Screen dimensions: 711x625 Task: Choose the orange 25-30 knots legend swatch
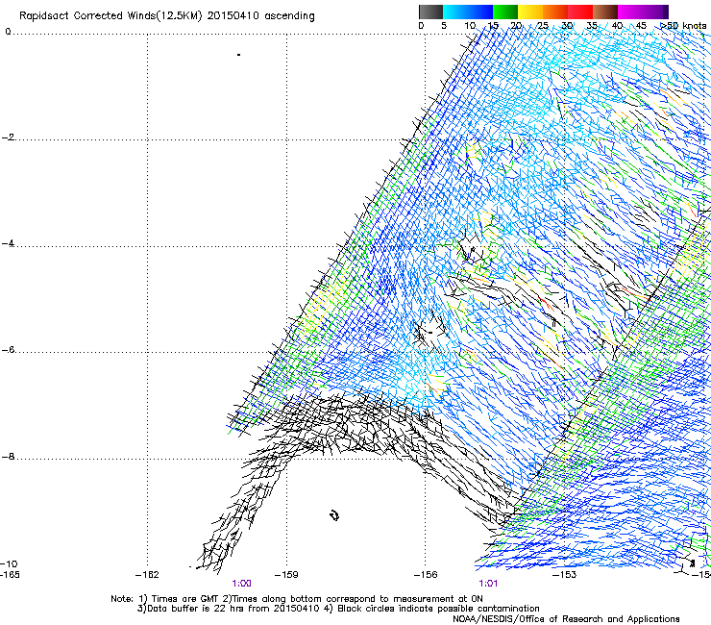555,12
